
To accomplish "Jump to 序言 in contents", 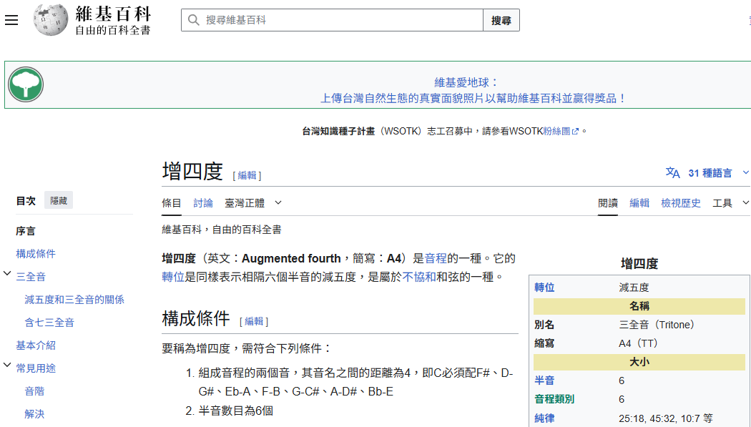I will (x=25, y=231).
